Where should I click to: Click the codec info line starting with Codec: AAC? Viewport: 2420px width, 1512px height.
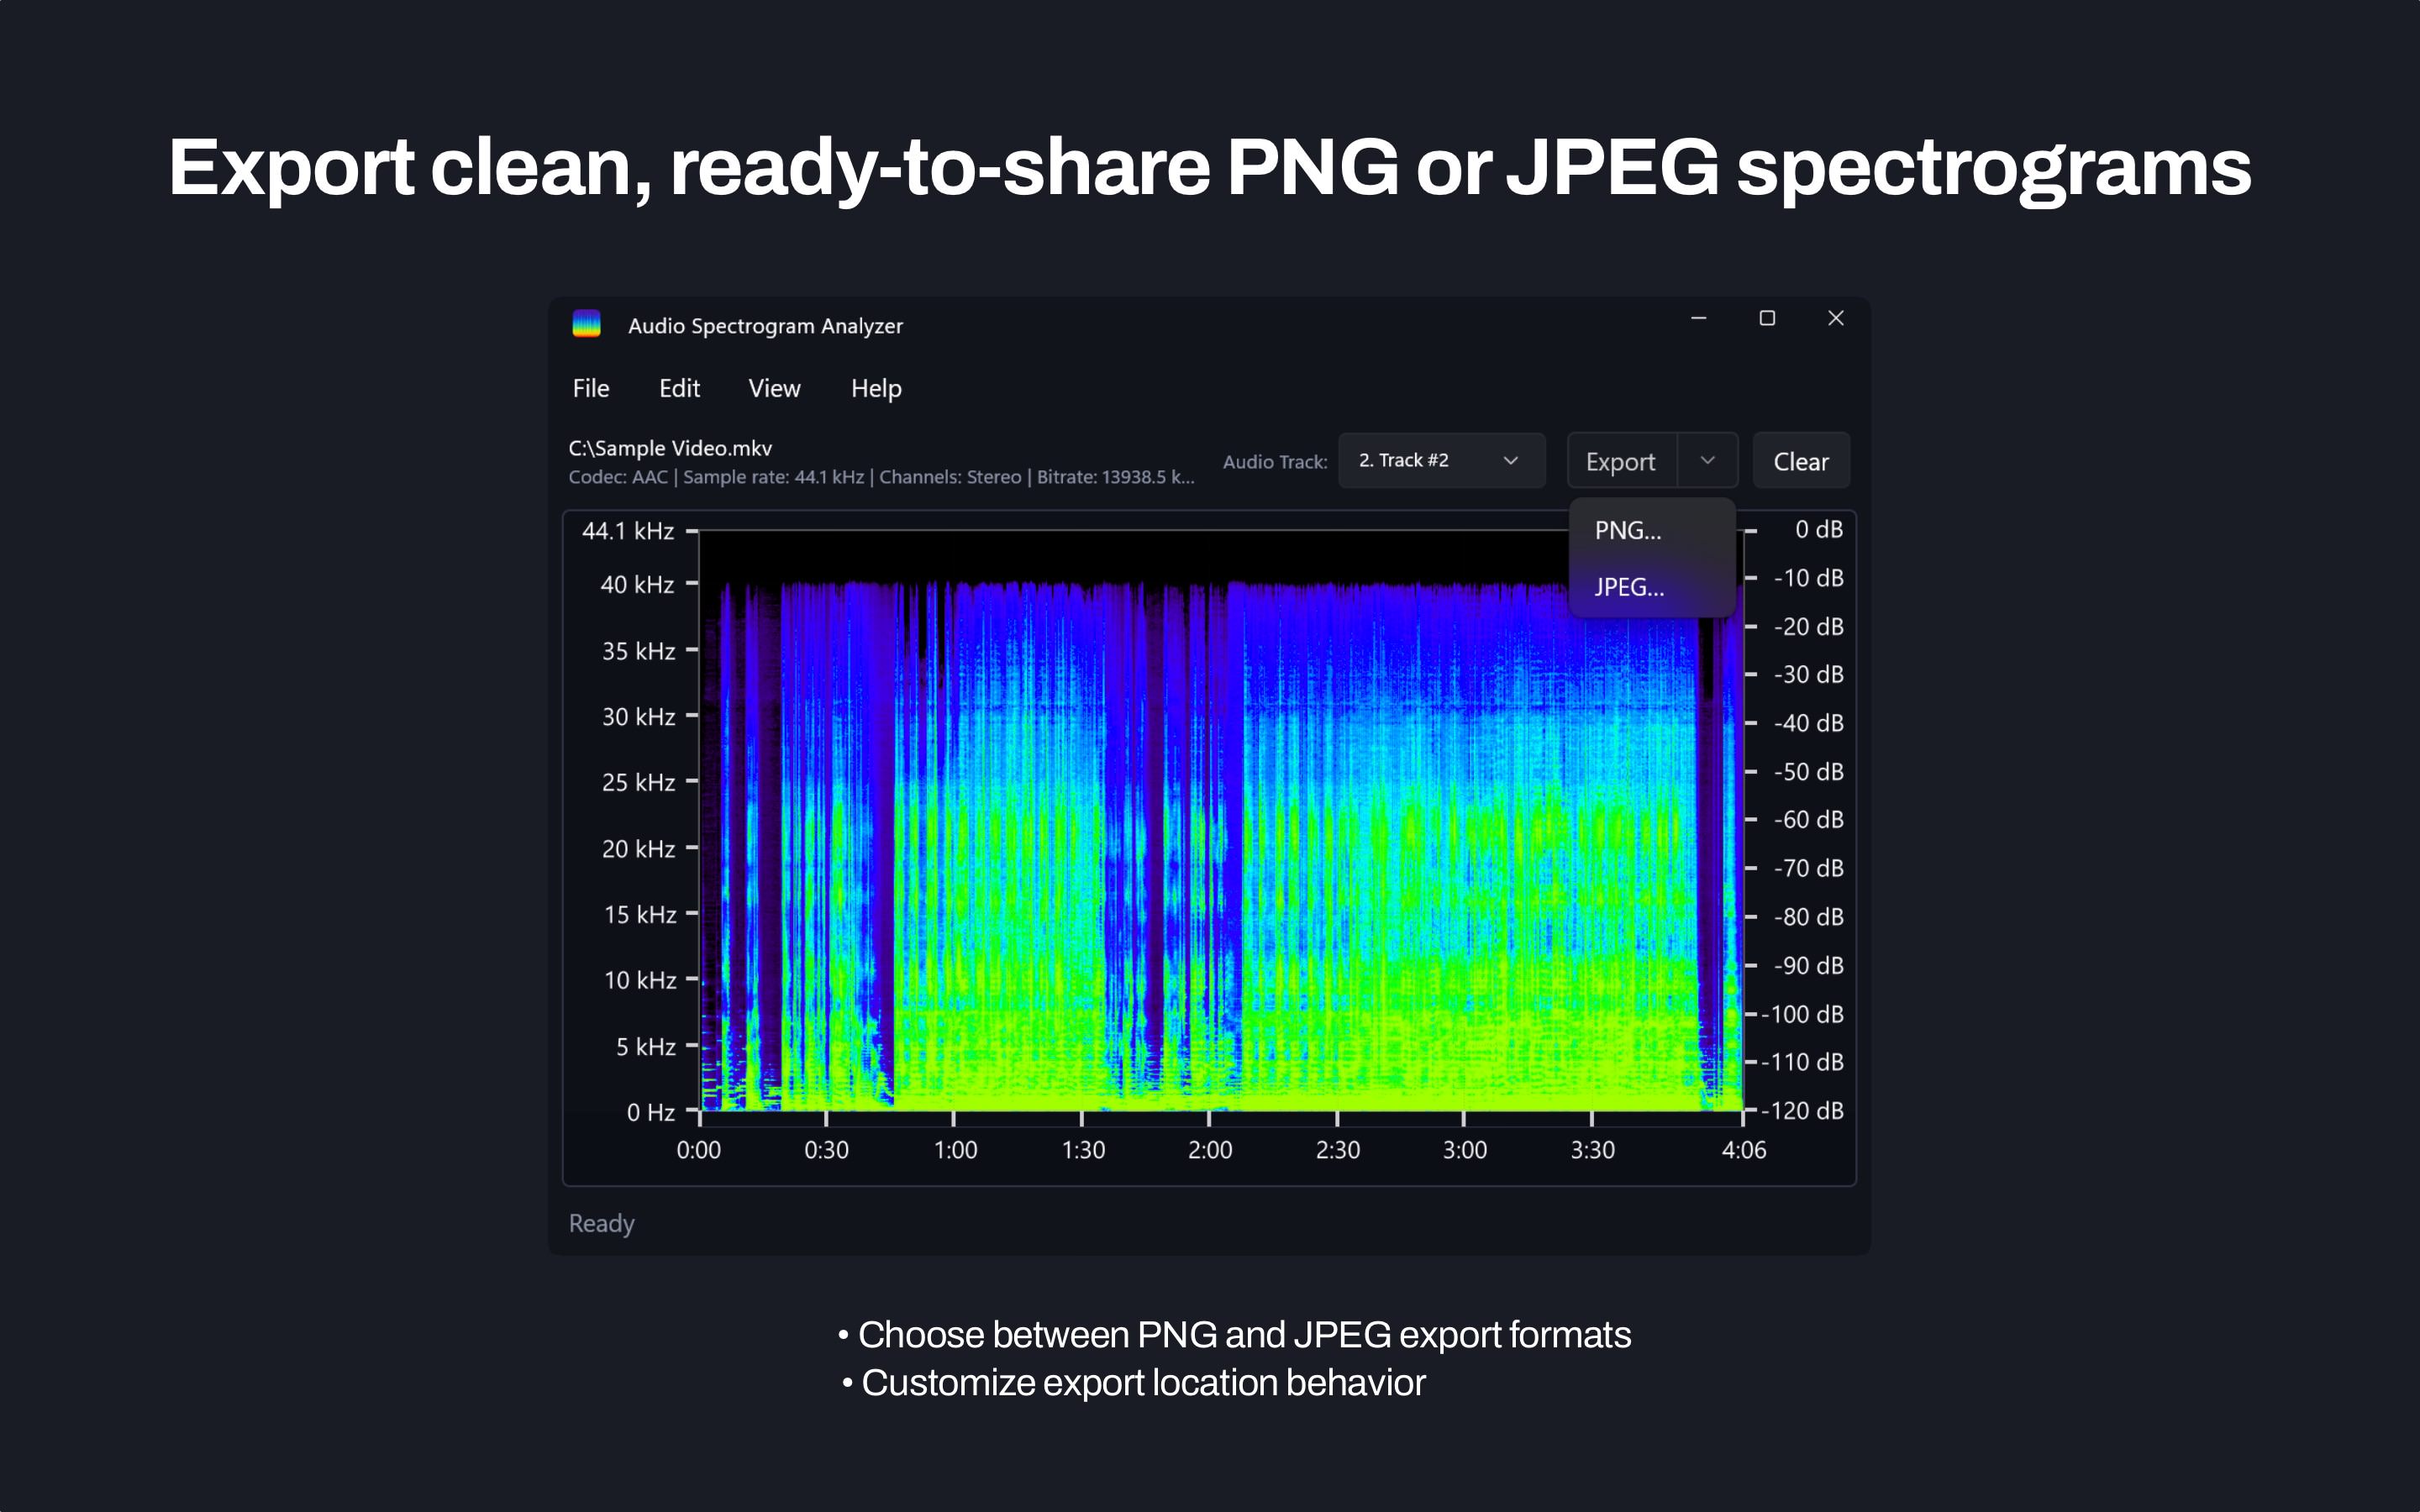point(881,477)
